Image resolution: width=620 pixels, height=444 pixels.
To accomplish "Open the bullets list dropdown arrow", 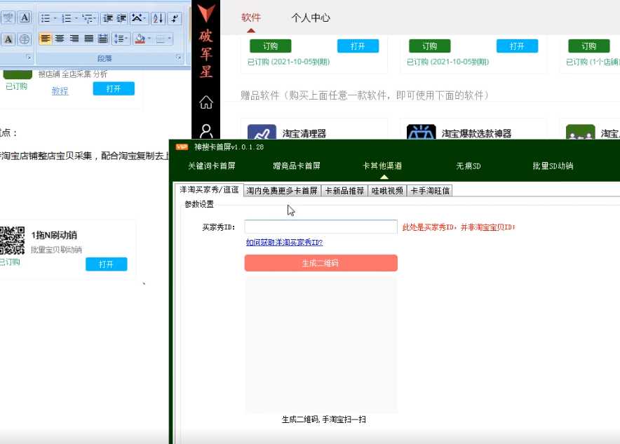I will click(55, 18).
